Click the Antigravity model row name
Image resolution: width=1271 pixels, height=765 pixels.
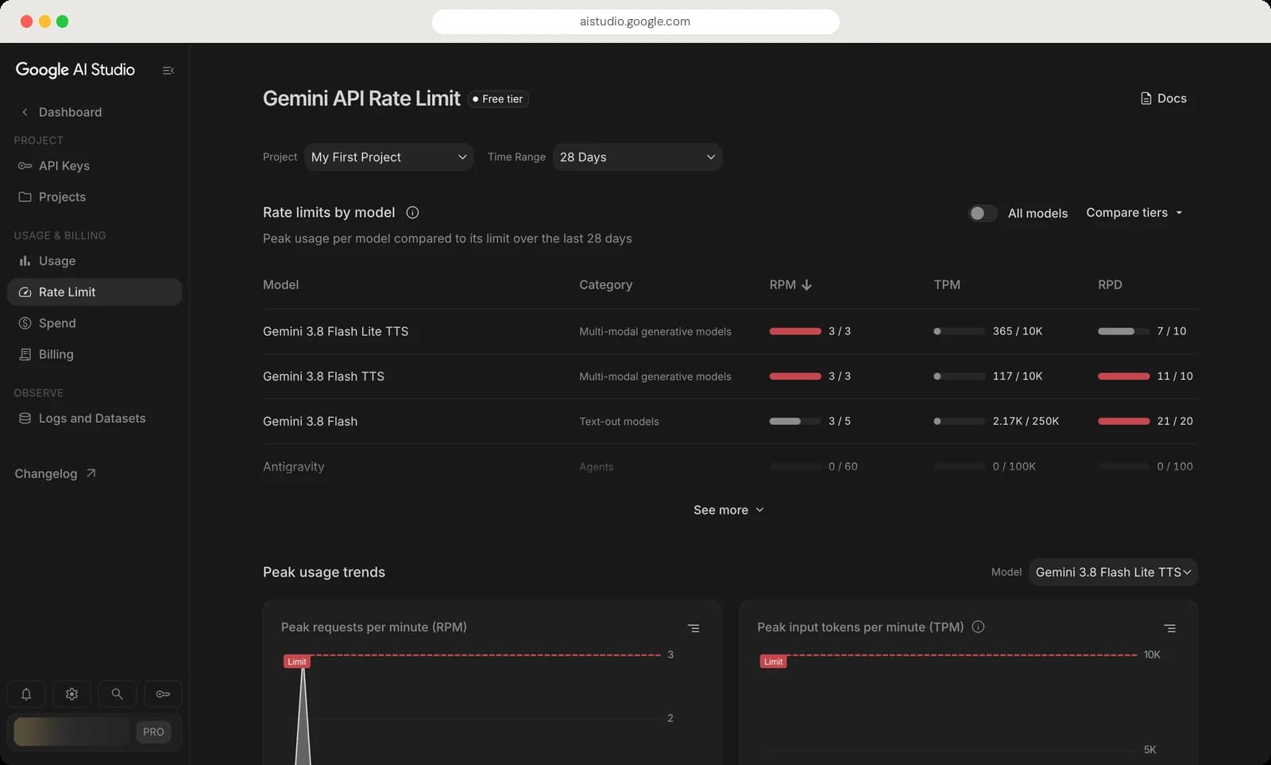[294, 466]
